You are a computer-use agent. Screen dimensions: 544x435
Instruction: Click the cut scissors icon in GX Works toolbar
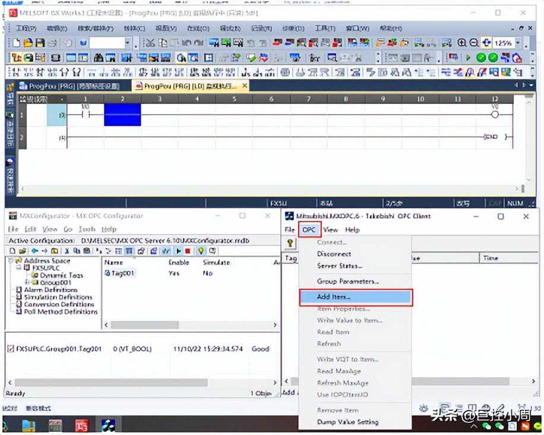[x=150, y=43]
